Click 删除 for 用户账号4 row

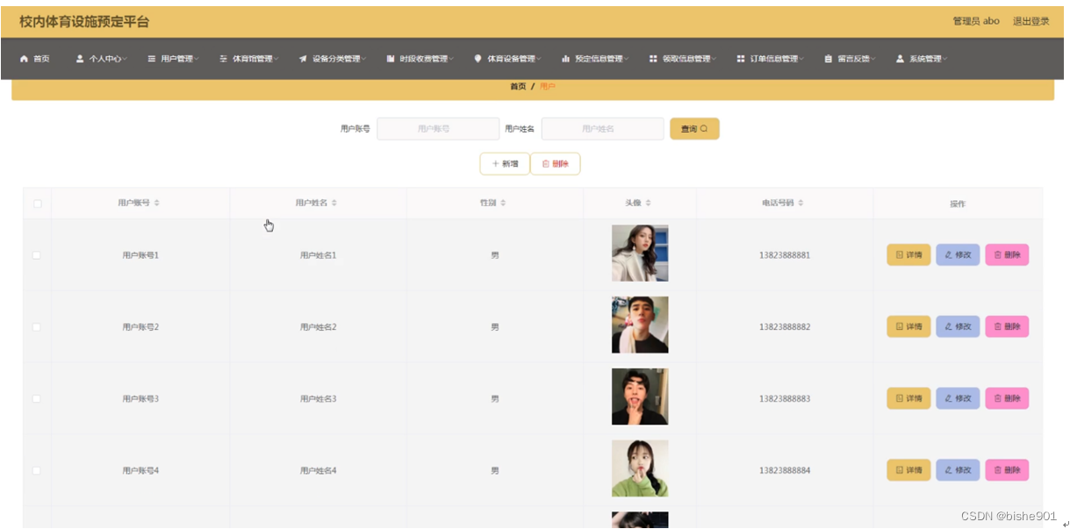pyautogui.click(x=1007, y=471)
